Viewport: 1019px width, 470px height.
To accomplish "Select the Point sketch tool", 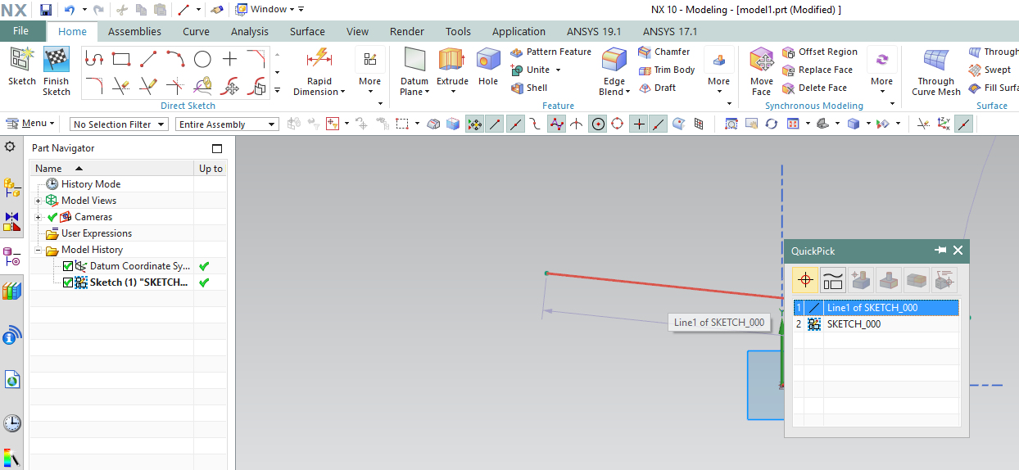I will coord(229,59).
